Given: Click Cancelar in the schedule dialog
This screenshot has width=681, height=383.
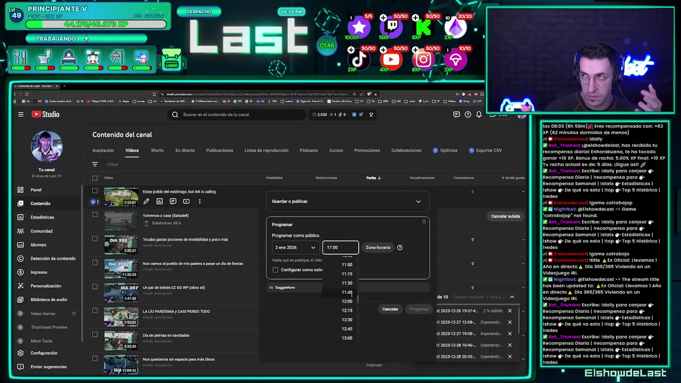Looking at the screenshot, I should point(390,309).
